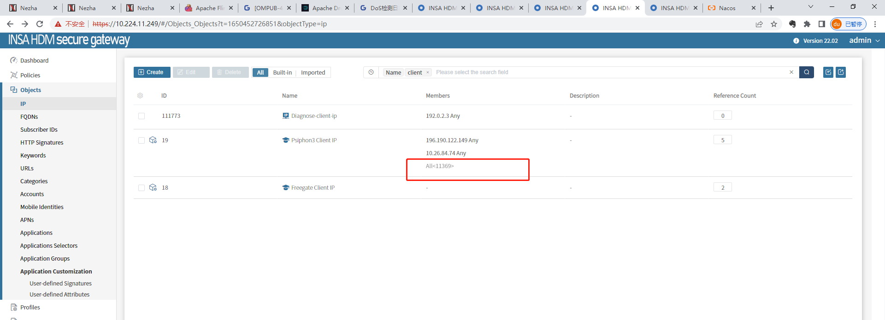
Task: Click the browser bookmark star icon
Action: pos(774,24)
